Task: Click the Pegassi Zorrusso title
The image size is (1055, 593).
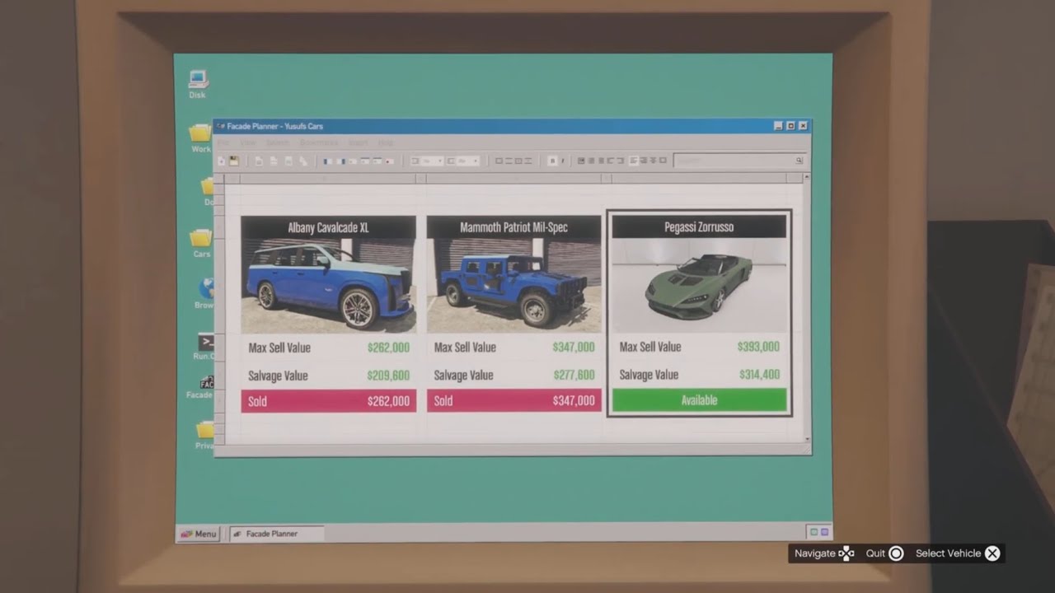Action: click(x=699, y=226)
